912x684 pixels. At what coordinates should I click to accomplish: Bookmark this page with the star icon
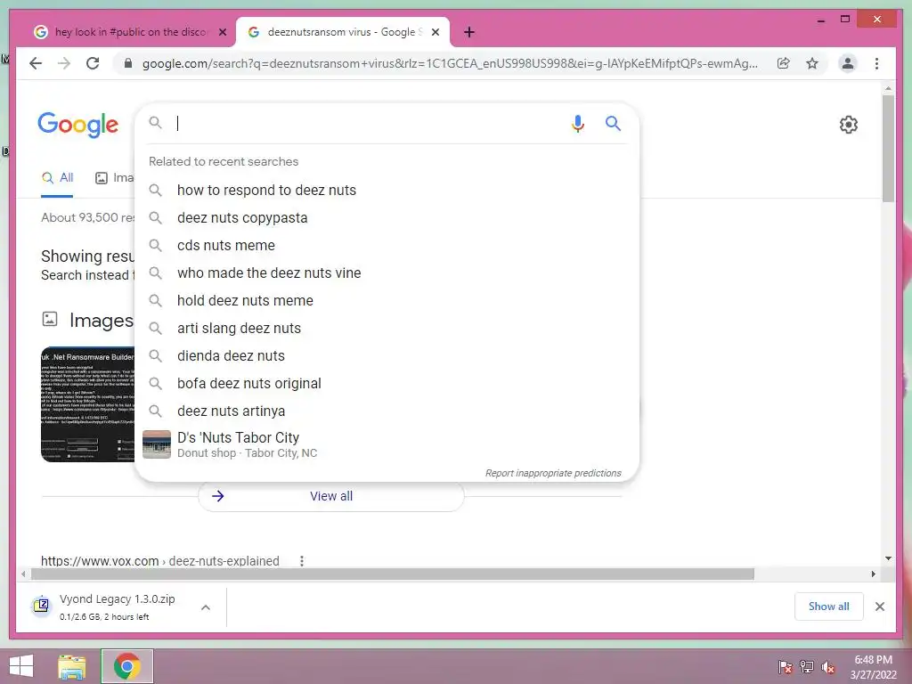point(812,63)
